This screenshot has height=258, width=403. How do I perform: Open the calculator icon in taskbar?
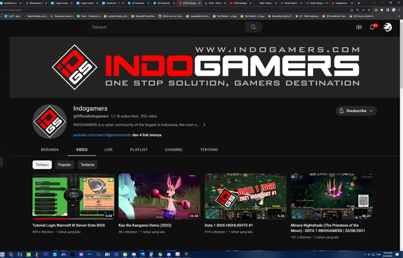(151, 254)
